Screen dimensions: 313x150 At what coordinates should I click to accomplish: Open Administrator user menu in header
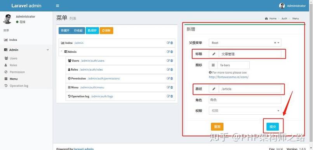tap(292, 6)
